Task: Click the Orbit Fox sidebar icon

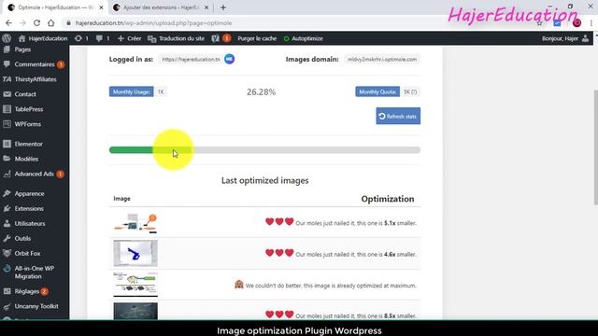Action: point(7,253)
